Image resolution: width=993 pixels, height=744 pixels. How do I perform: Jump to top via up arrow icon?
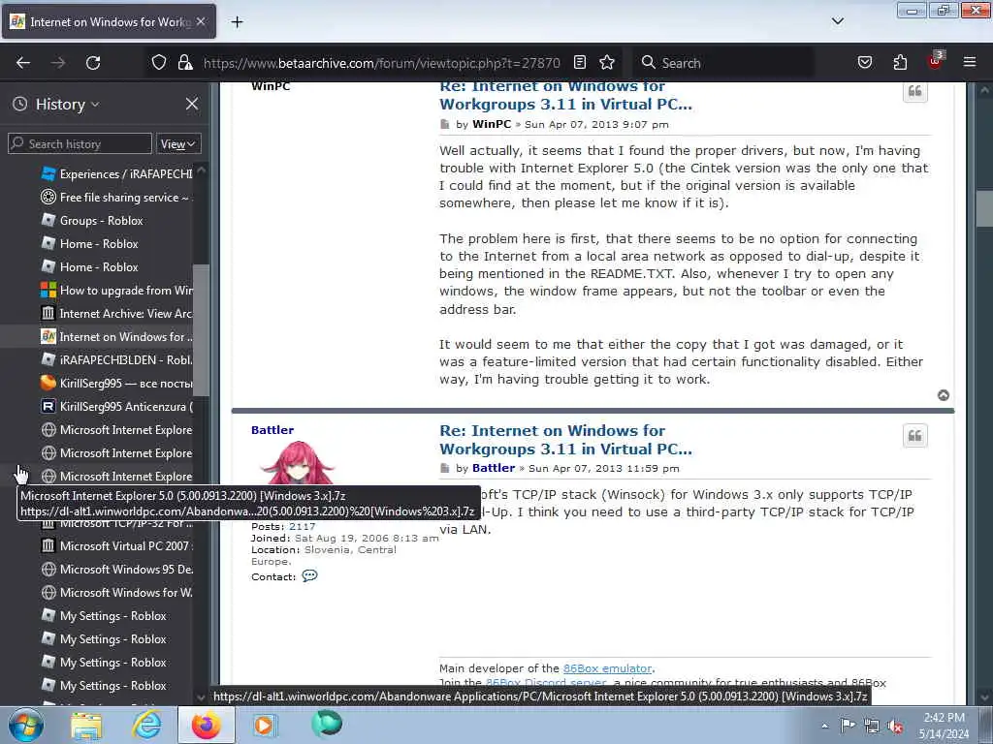[943, 395]
